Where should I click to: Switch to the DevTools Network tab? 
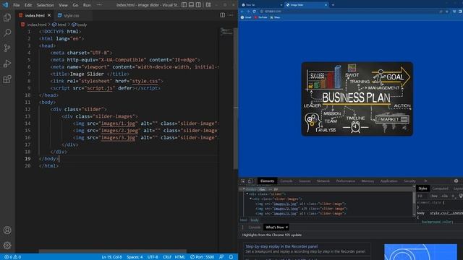tap(323, 181)
